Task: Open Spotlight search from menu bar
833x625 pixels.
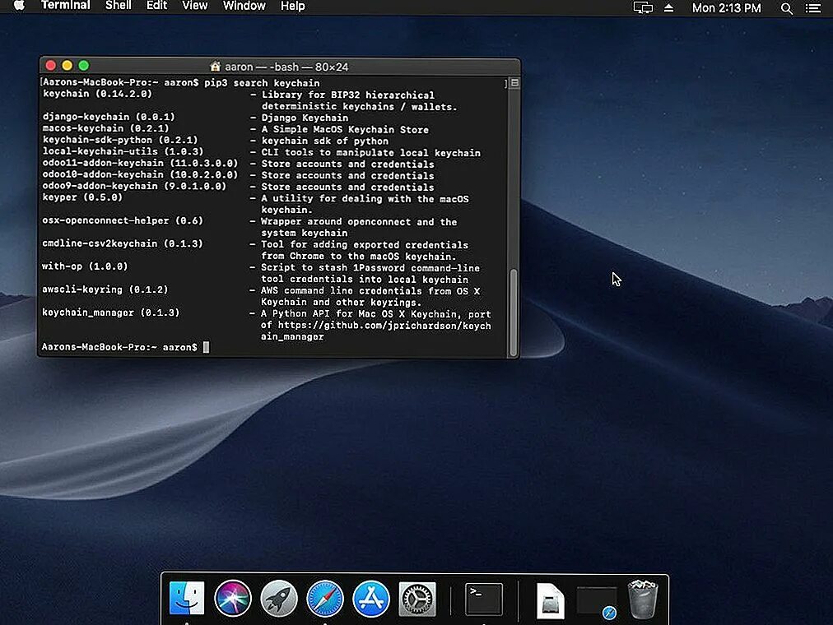Action: point(786,8)
